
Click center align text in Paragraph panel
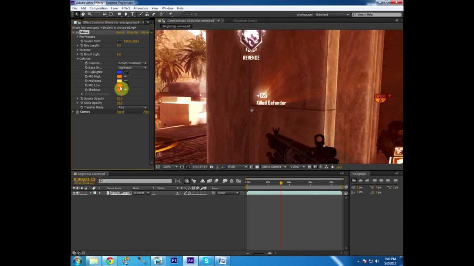point(360,181)
